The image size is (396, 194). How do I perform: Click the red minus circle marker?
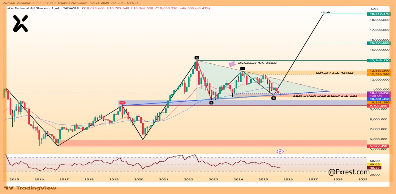click(122, 103)
